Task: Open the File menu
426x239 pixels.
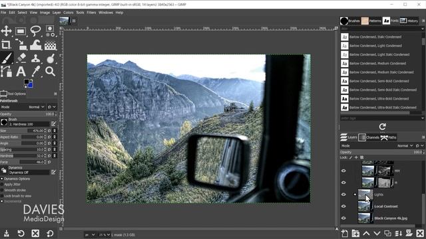Action: [x=3, y=13]
